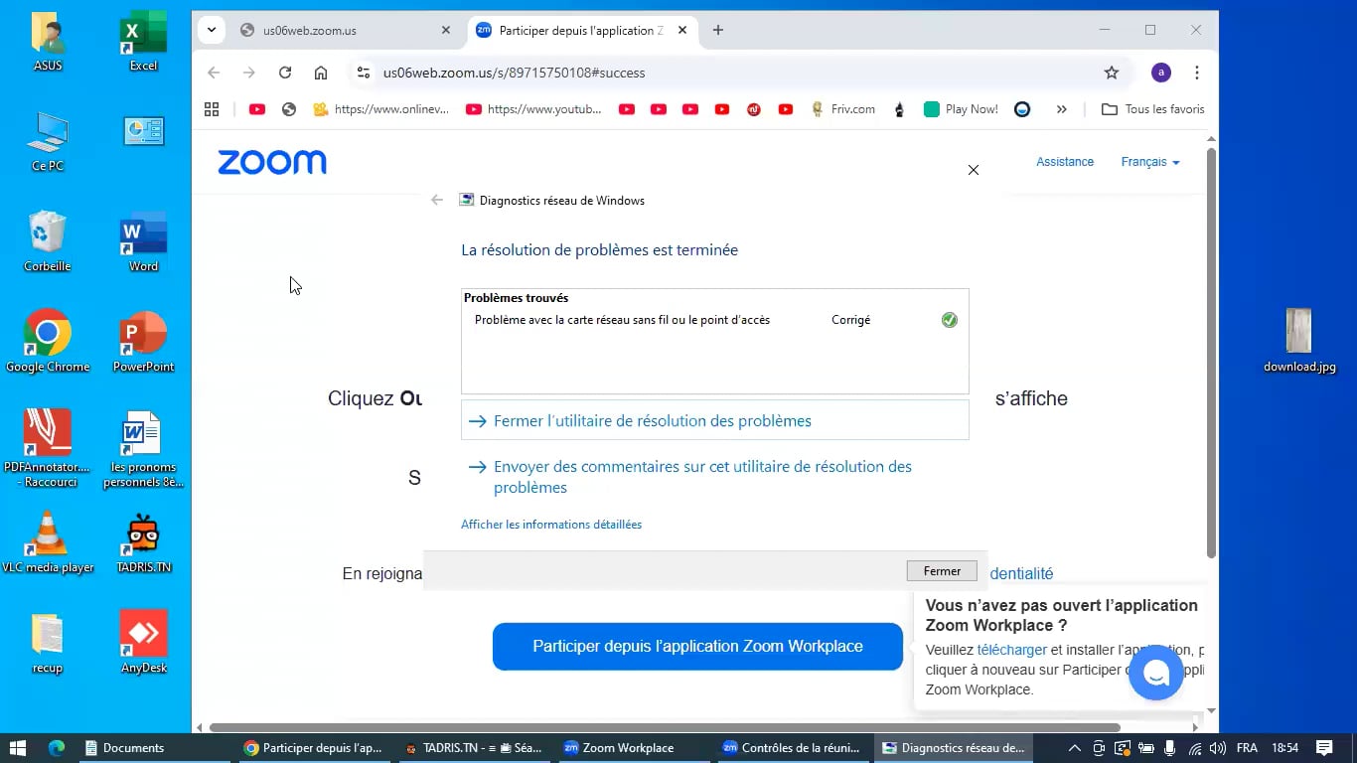Image resolution: width=1357 pixels, height=763 pixels.
Task: Click the 18:54 clock in taskbar
Action: tap(1285, 748)
